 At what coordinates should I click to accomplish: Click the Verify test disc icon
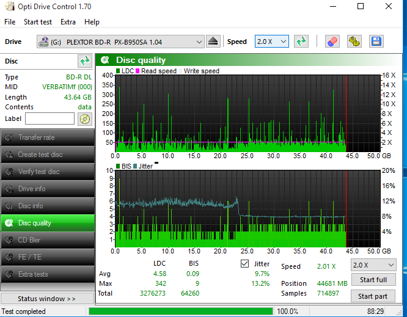(9, 172)
